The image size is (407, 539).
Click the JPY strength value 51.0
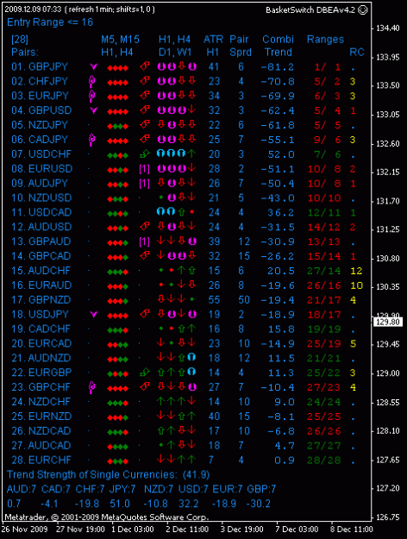120,504
